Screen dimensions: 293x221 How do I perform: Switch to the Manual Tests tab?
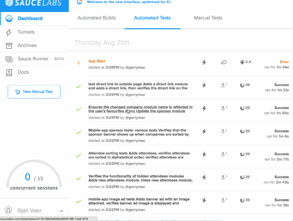tap(208, 18)
